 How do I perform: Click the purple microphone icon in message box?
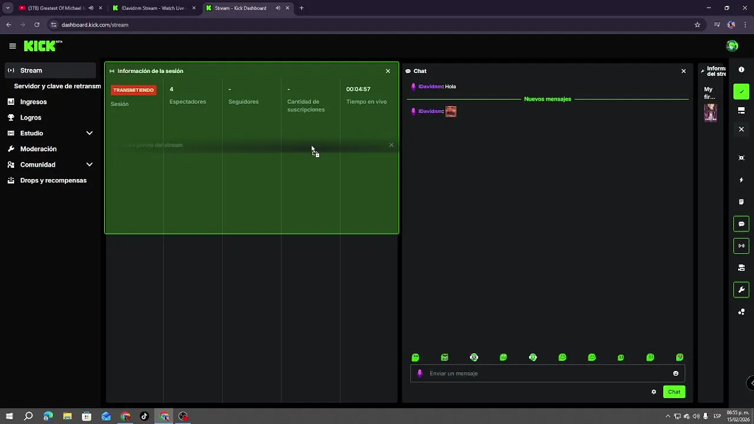[x=420, y=373]
